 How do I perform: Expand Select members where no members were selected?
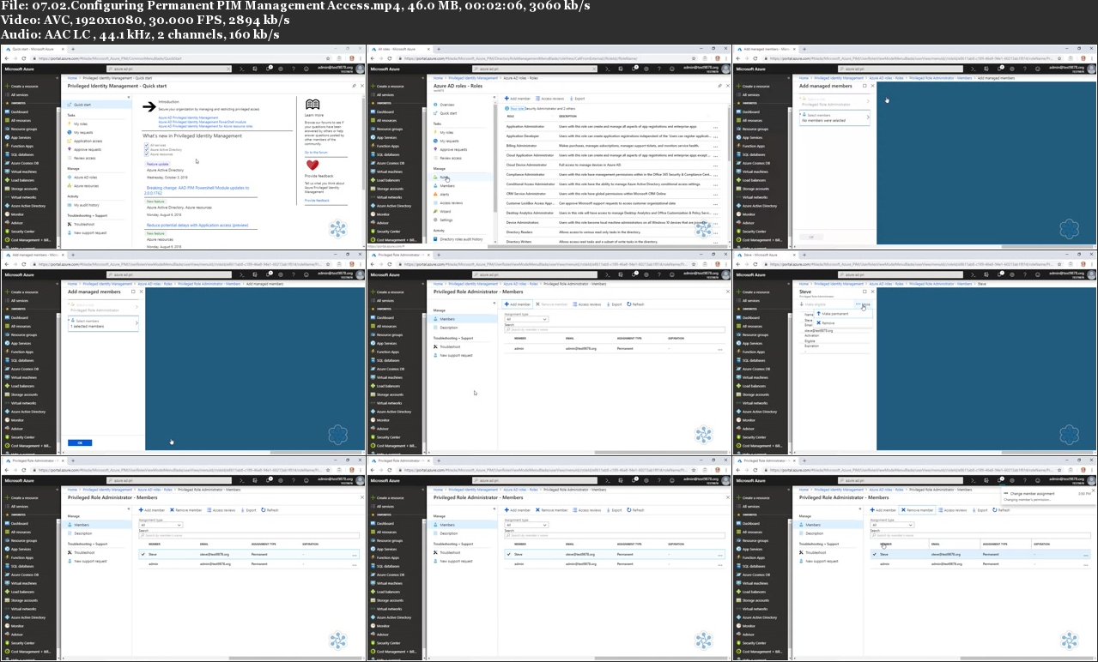(834, 117)
